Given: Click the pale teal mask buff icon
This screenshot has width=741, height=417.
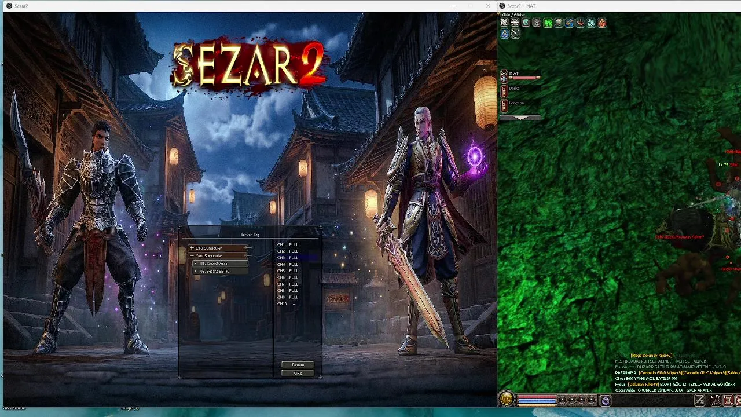Looking at the screenshot, I should click(526, 23).
